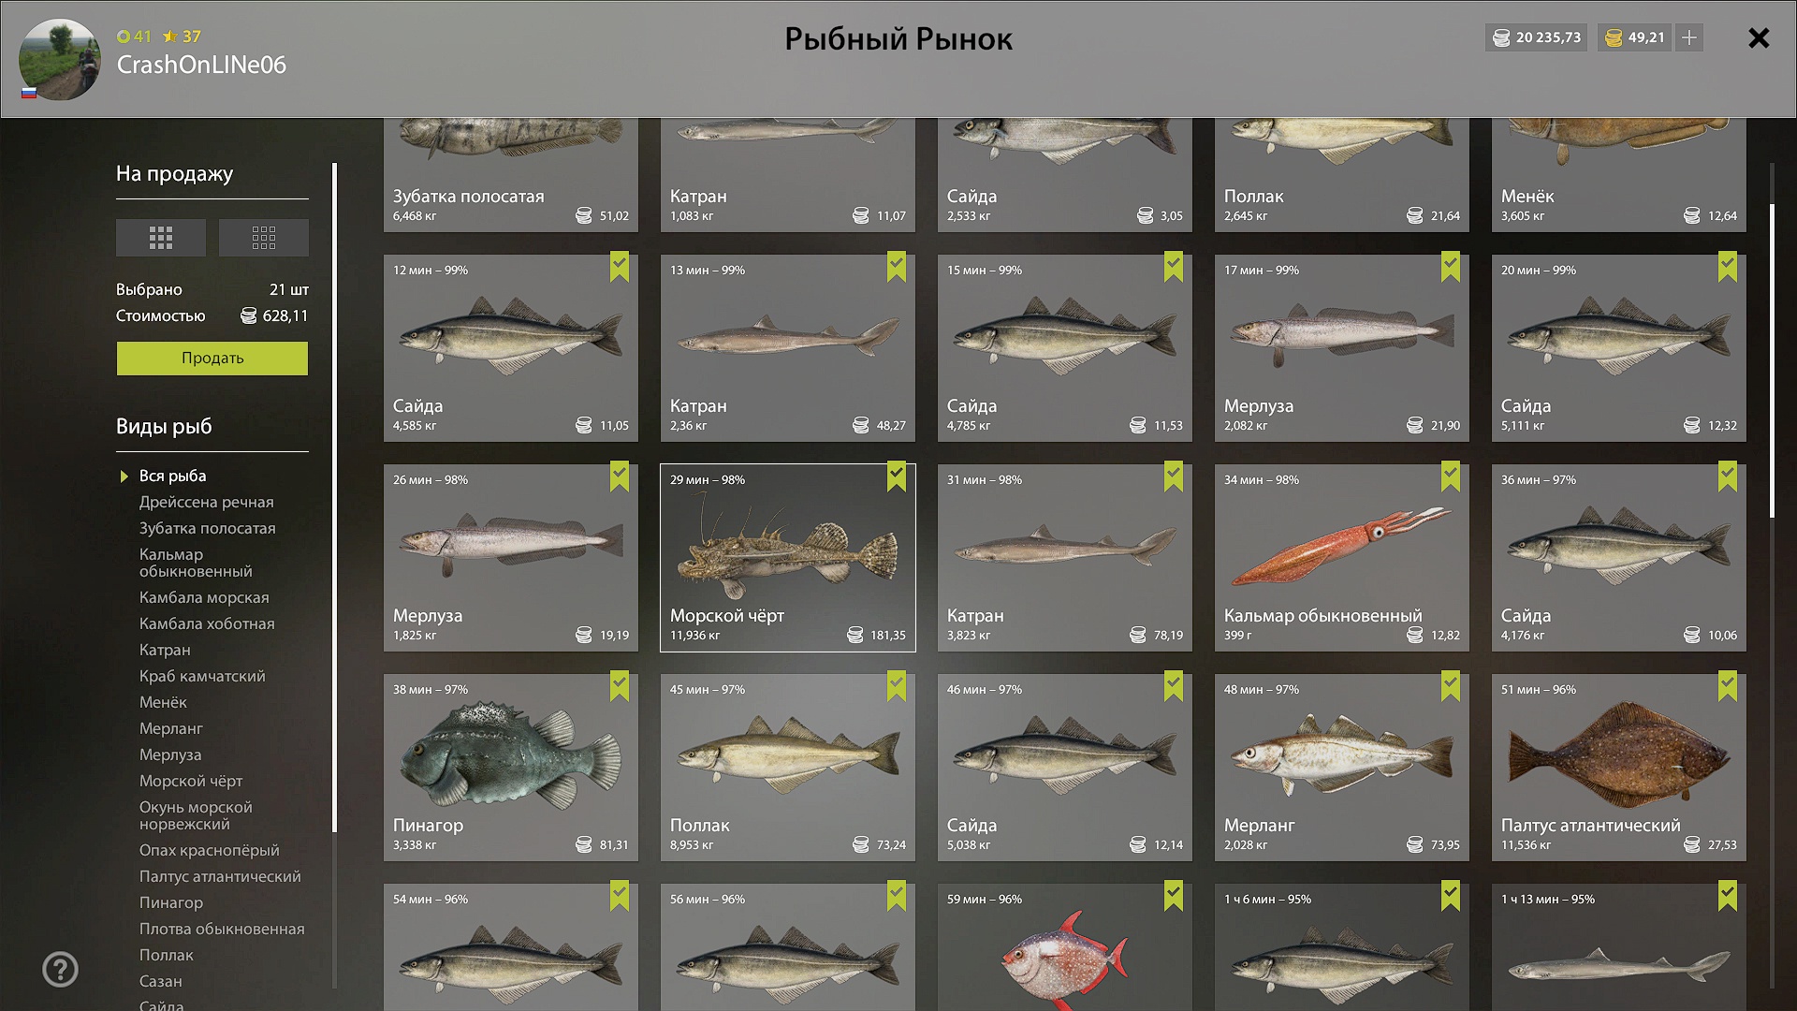Close the fish market window
Image resolution: width=1797 pixels, height=1011 pixels.
pos(1759,37)
